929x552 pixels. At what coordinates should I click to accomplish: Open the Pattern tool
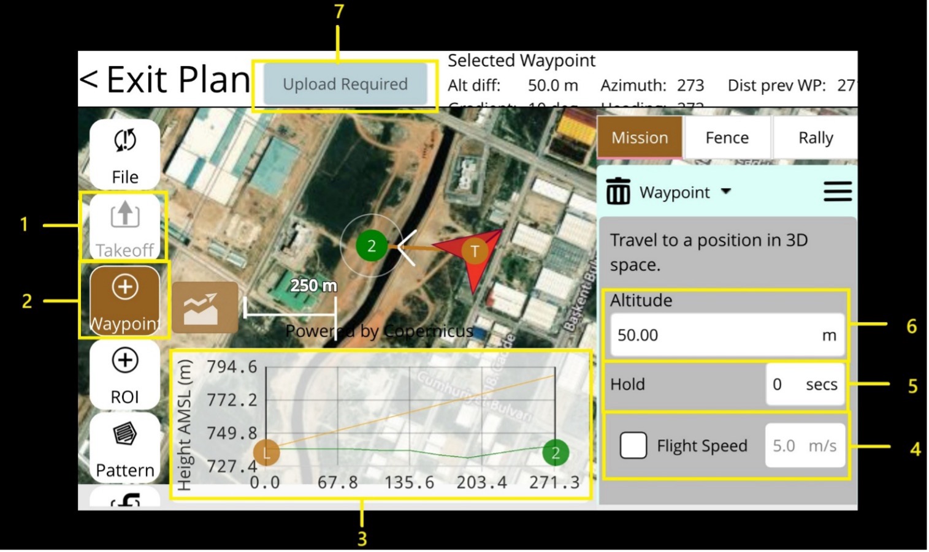(x=124, y=447)
